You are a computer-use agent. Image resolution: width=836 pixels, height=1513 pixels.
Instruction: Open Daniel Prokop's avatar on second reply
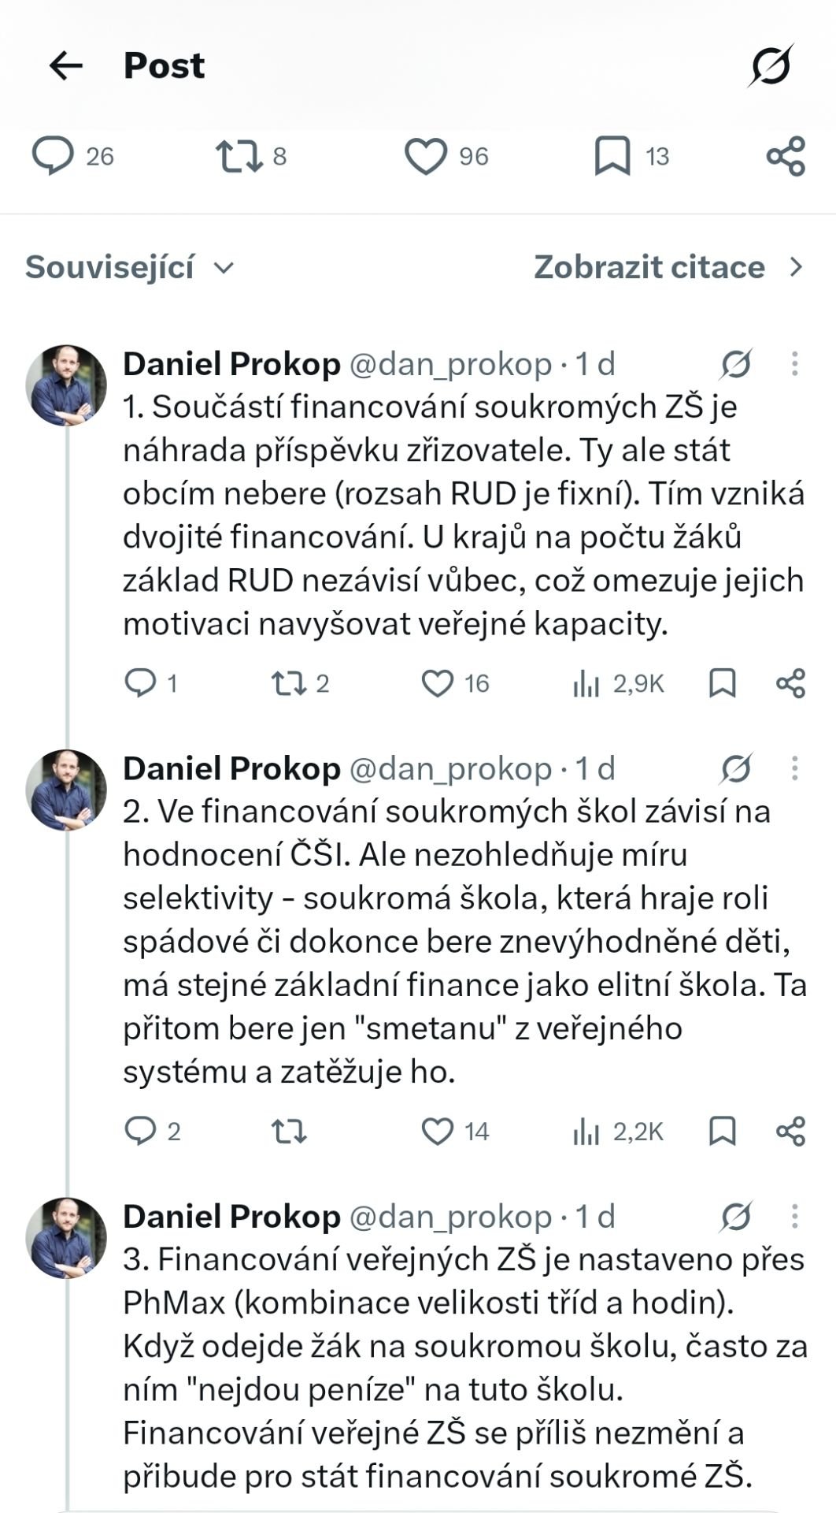tap(66, 790)
